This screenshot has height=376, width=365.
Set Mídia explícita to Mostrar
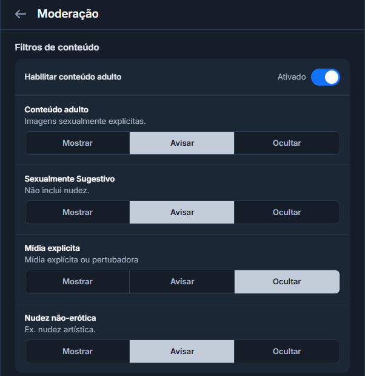click(78, 282)
